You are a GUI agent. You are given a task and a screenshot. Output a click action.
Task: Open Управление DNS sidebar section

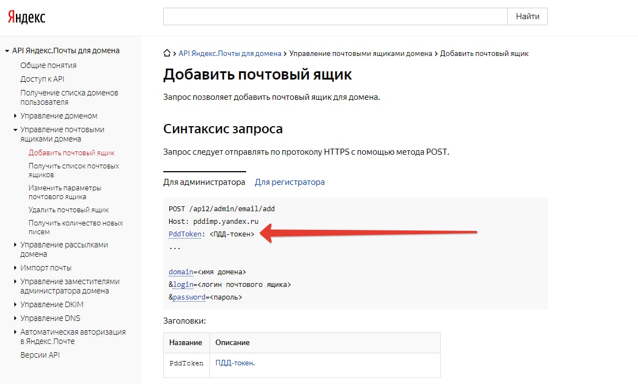(x=50, y=318)
